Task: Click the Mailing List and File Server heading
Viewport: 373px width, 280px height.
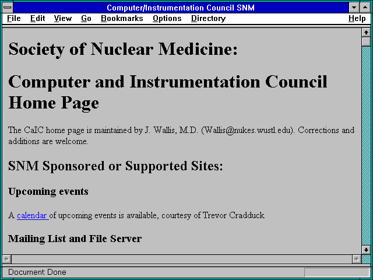Action: tap(75, 239)
